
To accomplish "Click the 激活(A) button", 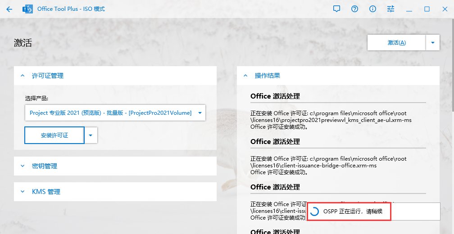I will tap(397, 42).
